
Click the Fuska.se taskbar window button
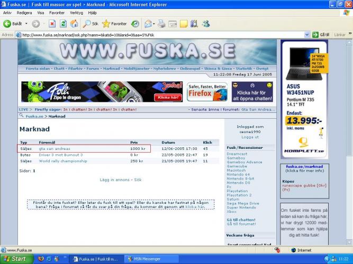click(96, 259)
